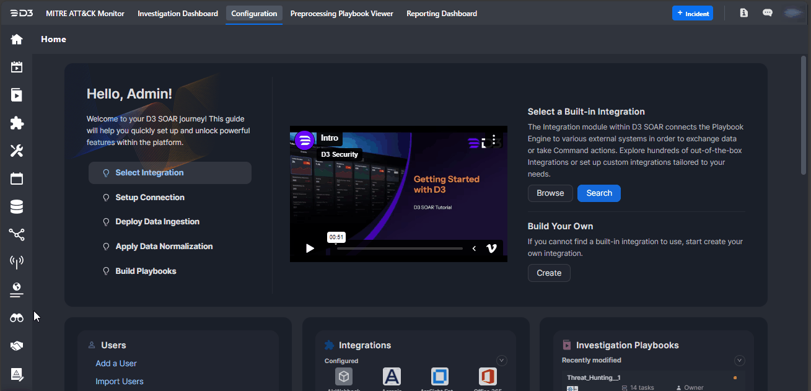Open the Add a User link

coord(116,364)
